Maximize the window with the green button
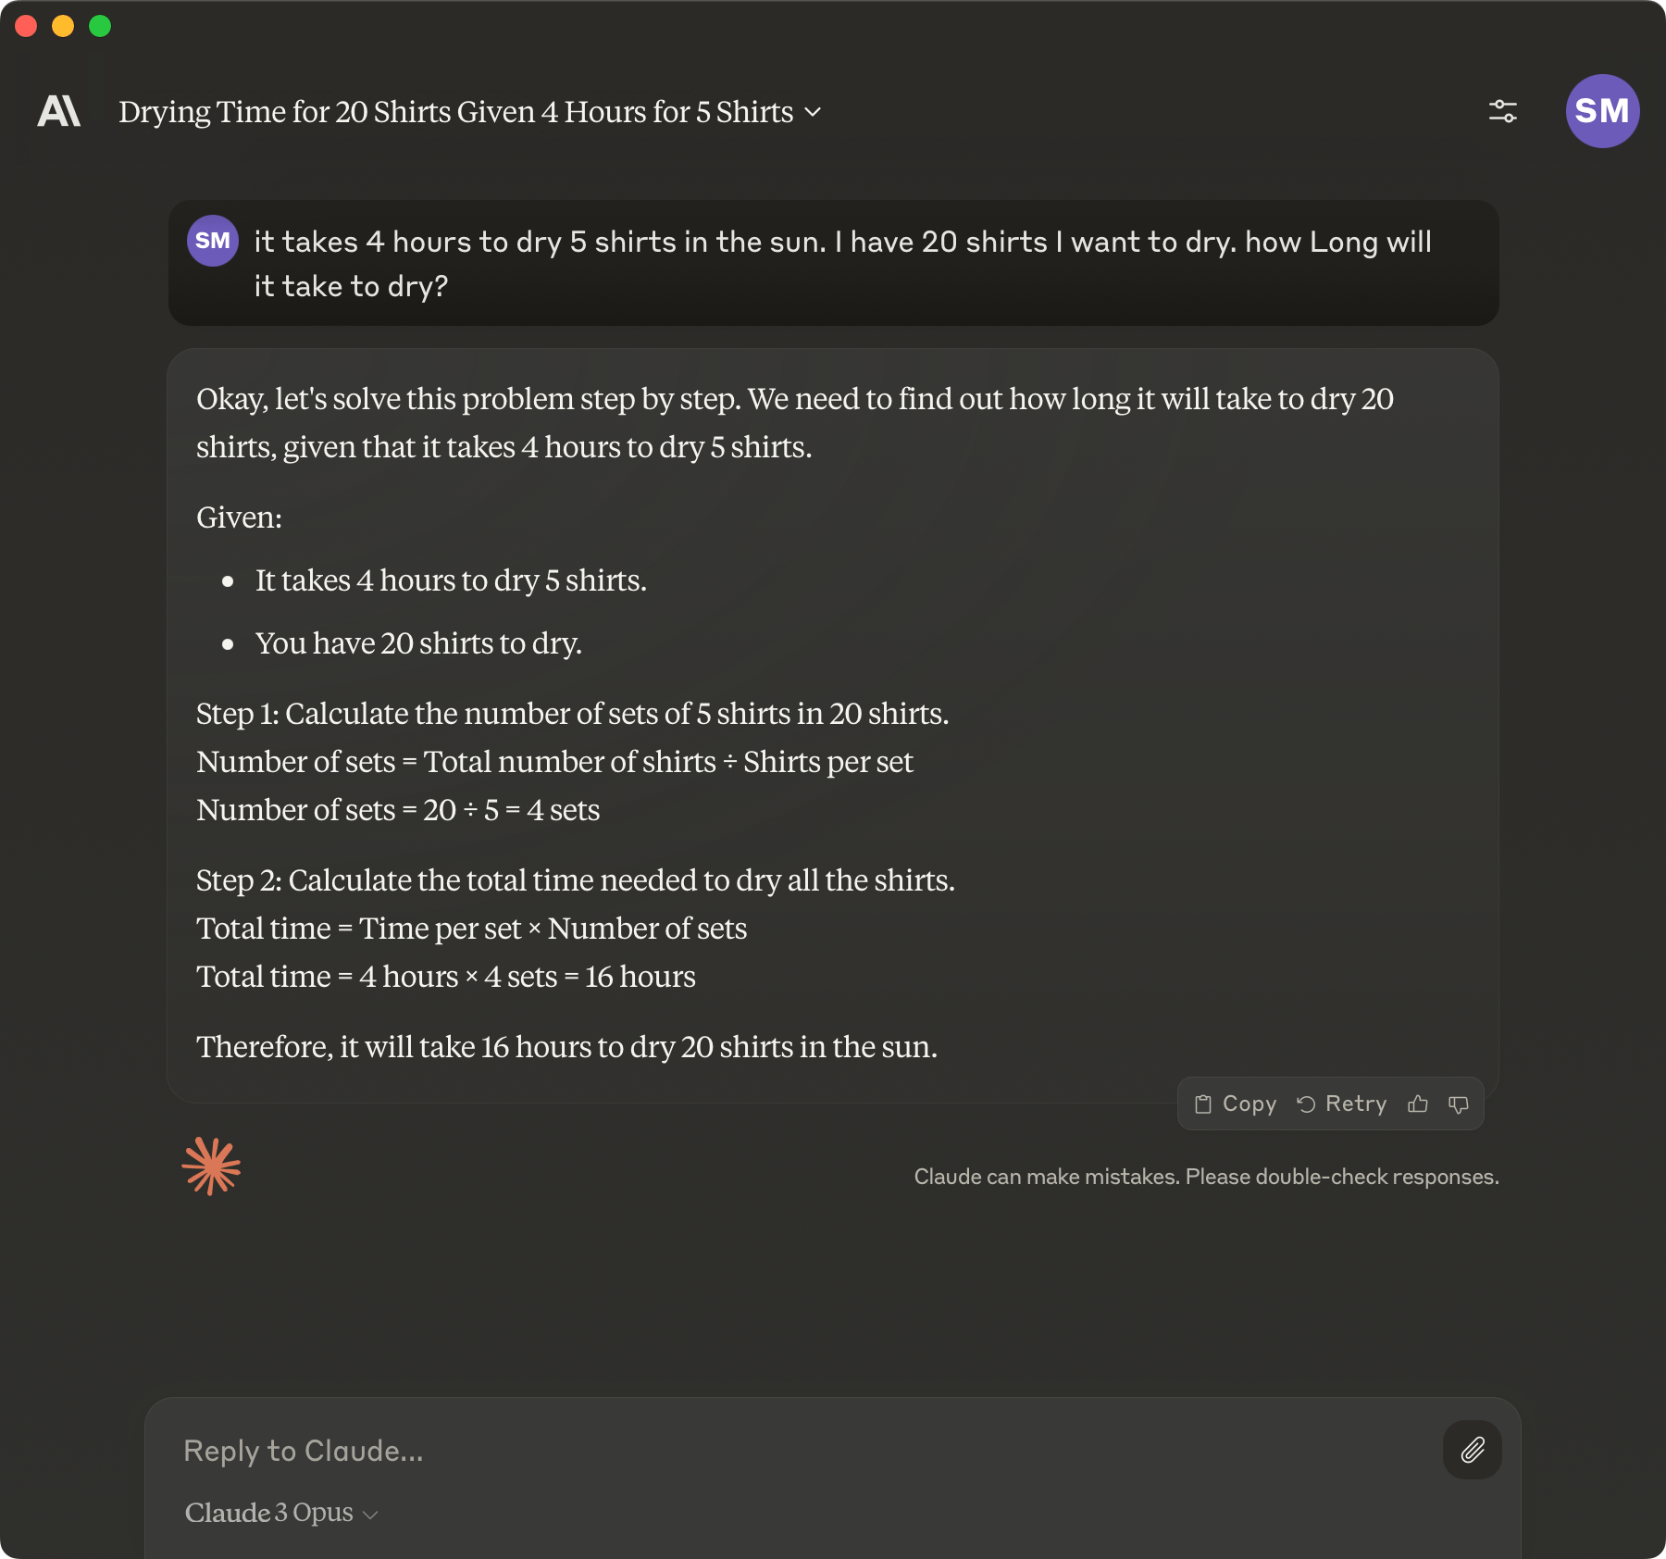The height and width of the screenshot is (1559, 1666). (100, 26)
